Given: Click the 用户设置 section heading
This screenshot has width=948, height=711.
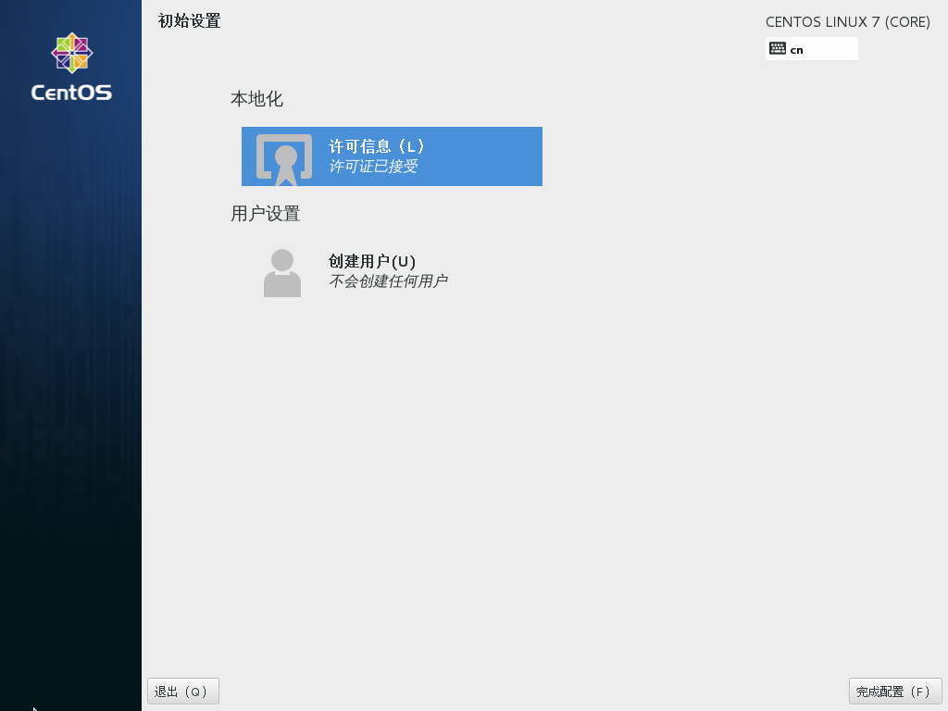Looking at the screenshot, I should point(266,214).
